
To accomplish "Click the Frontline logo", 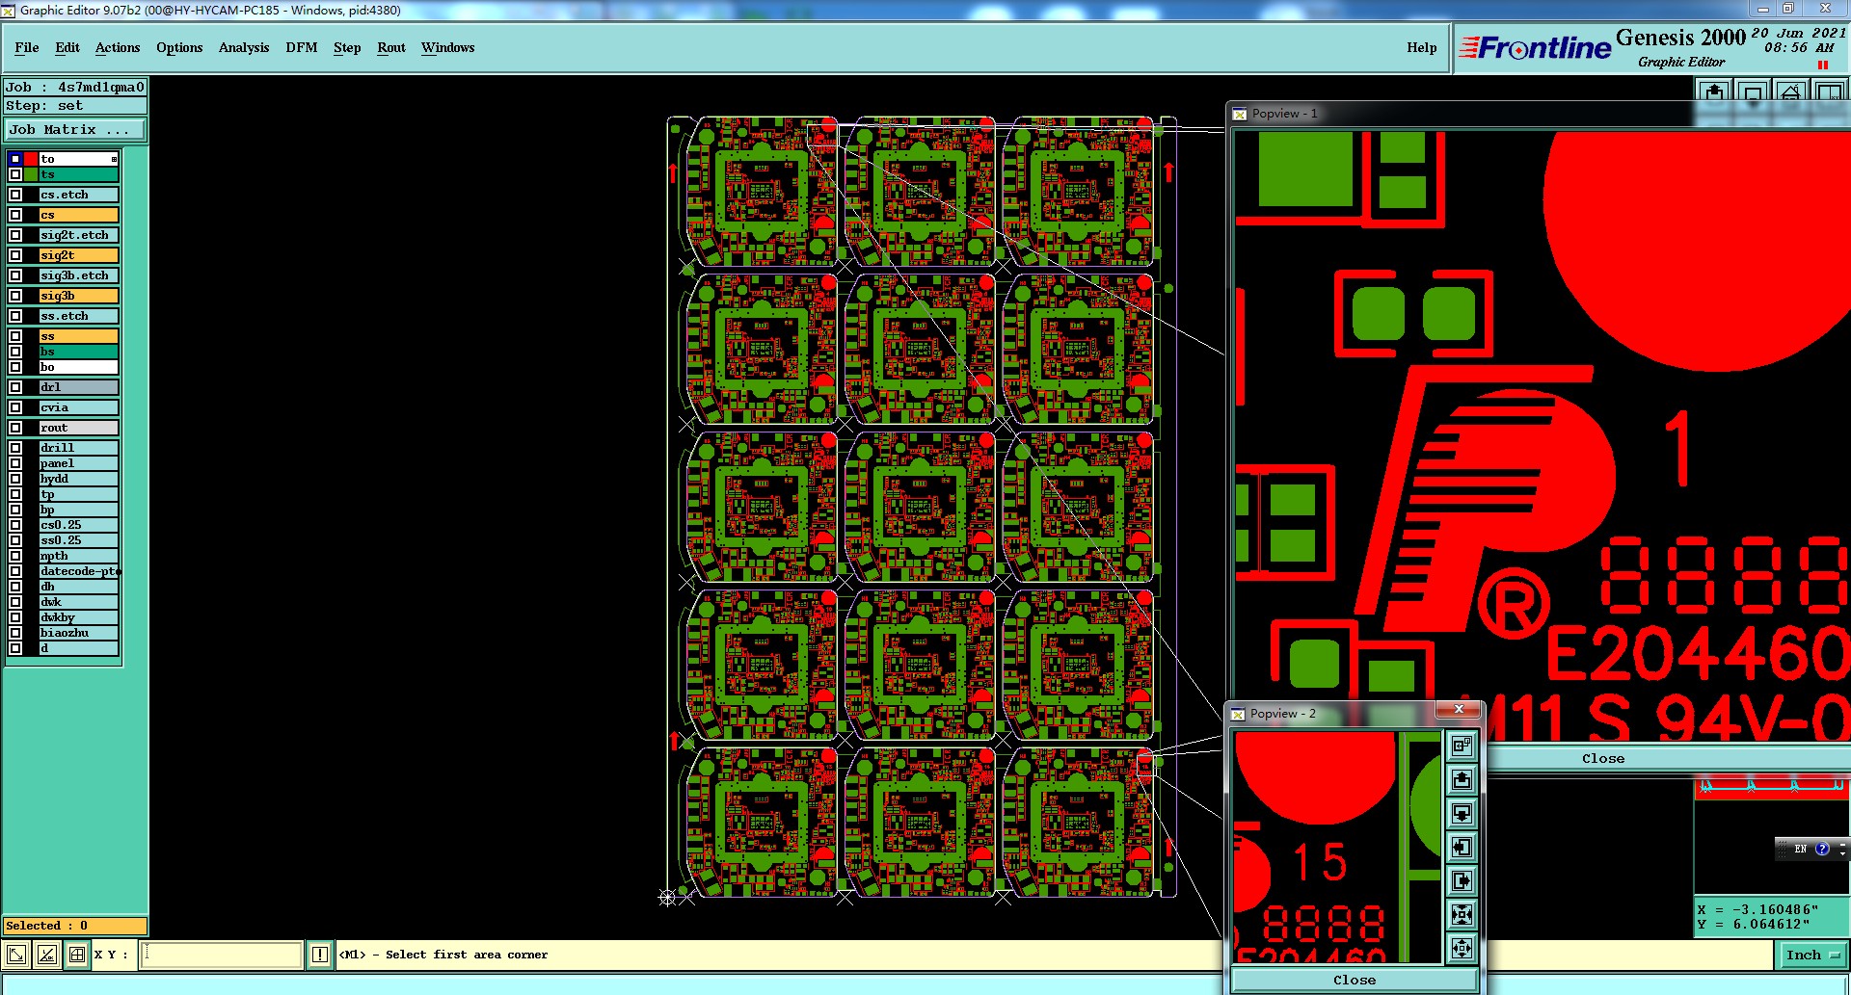I will (x=1535, y=47).
